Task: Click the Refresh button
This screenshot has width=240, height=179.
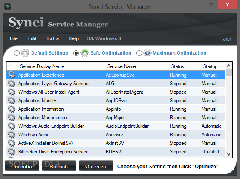Action: click(59, 166)
